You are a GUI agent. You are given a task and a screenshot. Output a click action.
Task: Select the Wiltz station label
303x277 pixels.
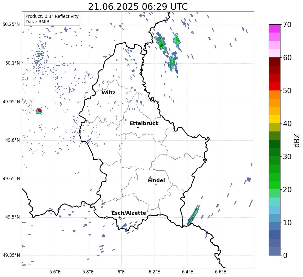pyautogui.click(x=109, y=93)
